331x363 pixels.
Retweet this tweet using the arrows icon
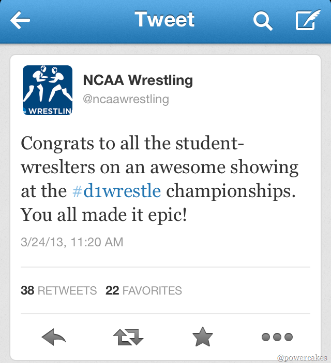[x=128, y=338]
